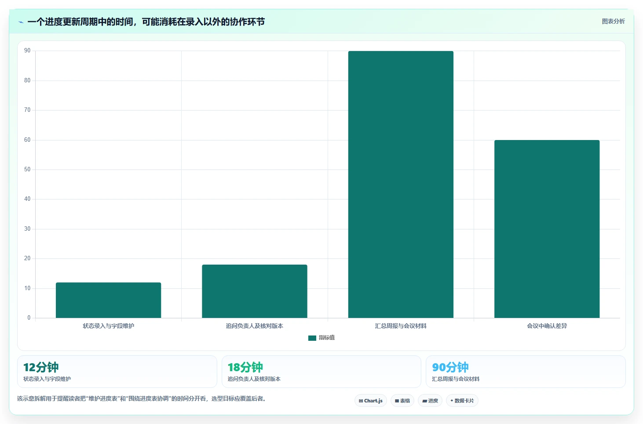Image resolution: width=643 pixels, height=424 pixels.
Task: Click the y-axis value 90
Action: [27, 51]
